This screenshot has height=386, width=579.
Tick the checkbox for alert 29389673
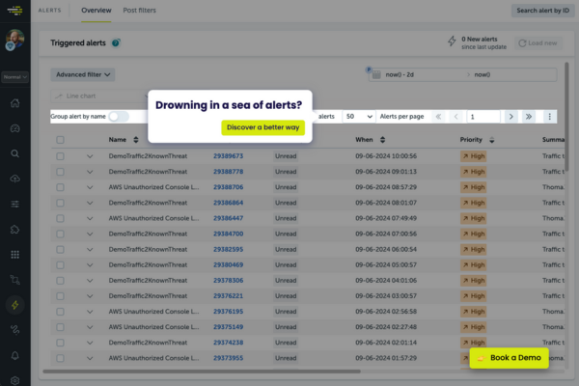[x=60, y=155]
